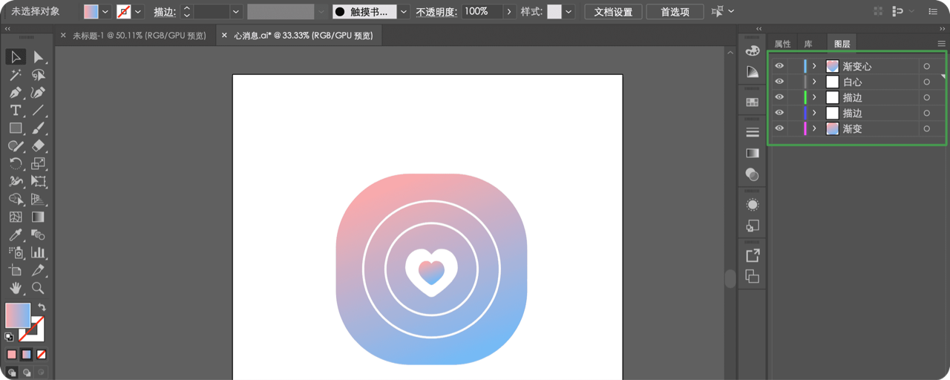Open the Transparency panel icon in dock
Screen dimensions: 950x380
click(x=753, y=174)
